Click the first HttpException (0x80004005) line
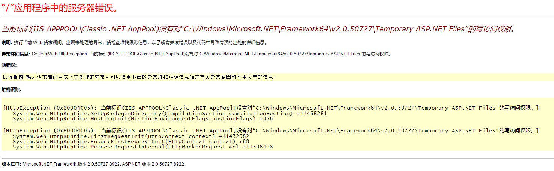The width and height of the screenshot is (554, 171). pyautogui.click(x=271, y=108)
